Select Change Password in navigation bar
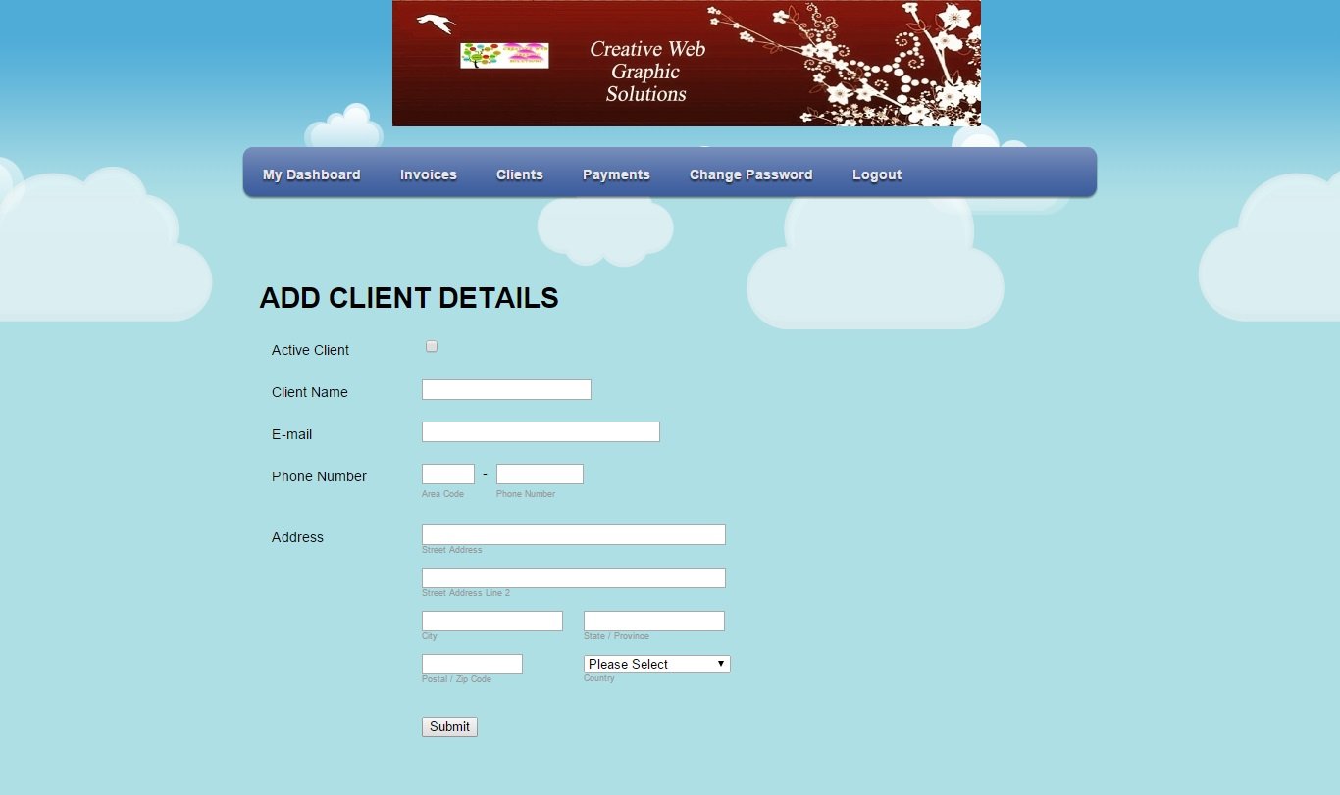This screenshot has height=795, width=1340. point(750,174)
